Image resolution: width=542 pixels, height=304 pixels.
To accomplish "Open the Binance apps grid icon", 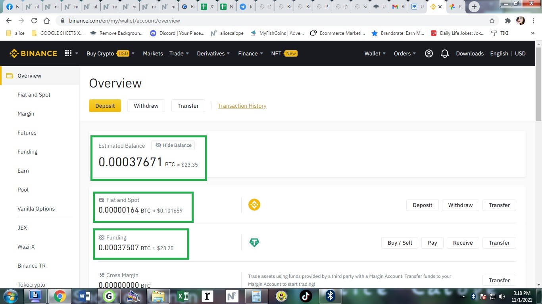I will (x=68, y=53).
